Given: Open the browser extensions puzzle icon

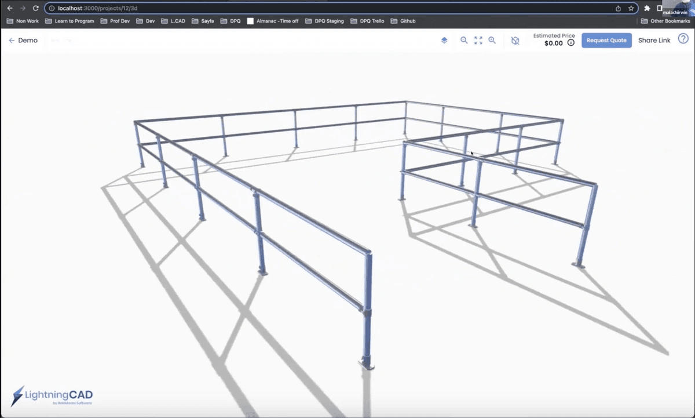Looking at the screenshot, I should point(647,9).
